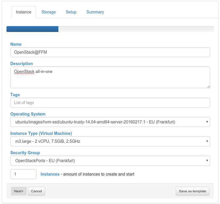Open the Storage tab
This screenshot has height=204, width=220.
(49, 12)
